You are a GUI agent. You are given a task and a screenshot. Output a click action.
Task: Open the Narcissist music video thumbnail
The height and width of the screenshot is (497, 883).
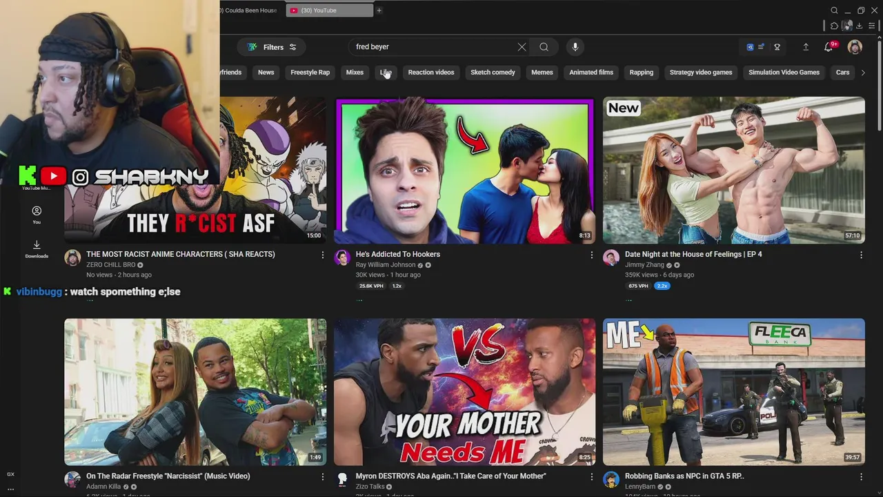tap(195, 392)
